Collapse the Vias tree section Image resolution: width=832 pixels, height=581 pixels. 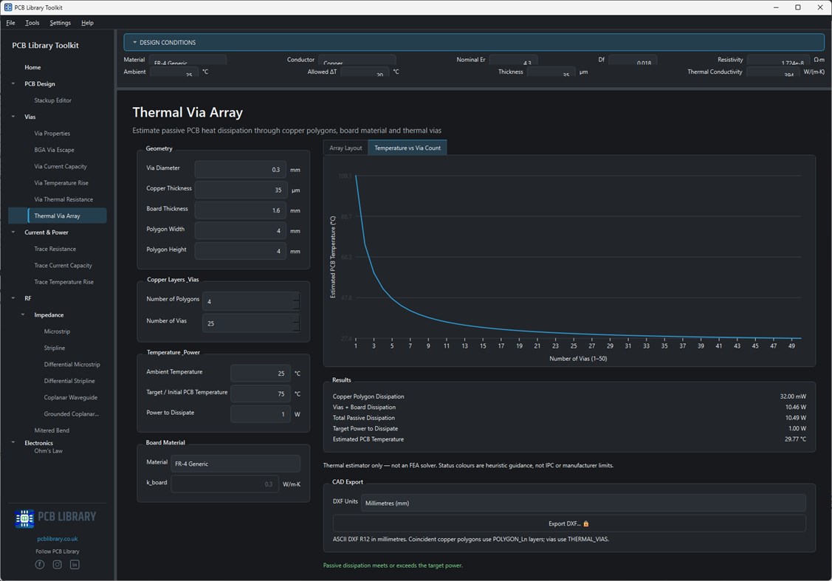pyautogui.click(x=13, y=117)
